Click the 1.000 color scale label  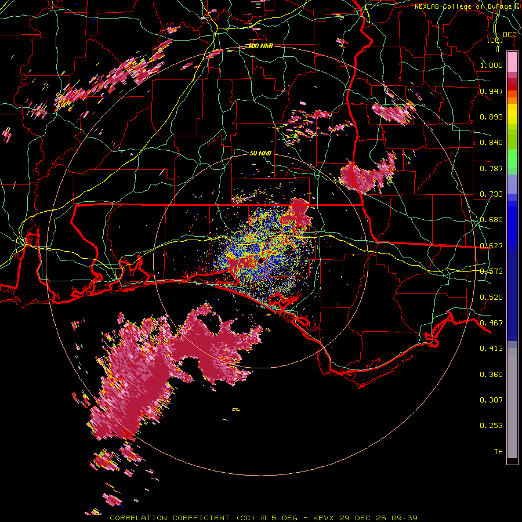pyautogui.click(x=491, y=65)
